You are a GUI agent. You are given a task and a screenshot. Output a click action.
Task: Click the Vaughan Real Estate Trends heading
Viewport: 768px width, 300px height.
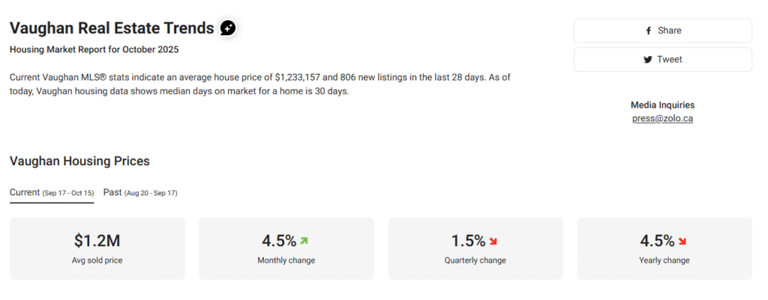coord(112,28)
